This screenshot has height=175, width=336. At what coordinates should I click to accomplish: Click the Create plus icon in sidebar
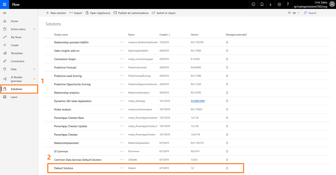tap(5, 45)
